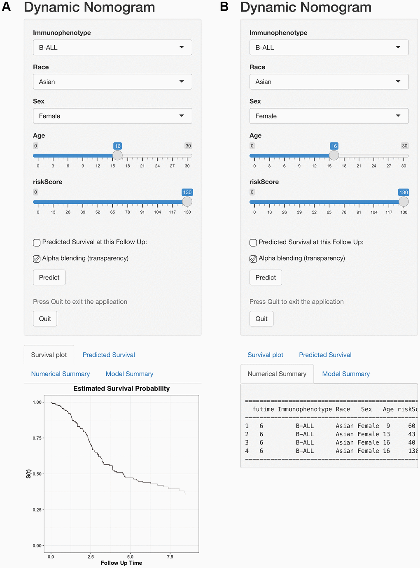Expand Race dropdown in panel B
Screen dimensions: 420x568
pyautogui.click(x=329, y=81)
